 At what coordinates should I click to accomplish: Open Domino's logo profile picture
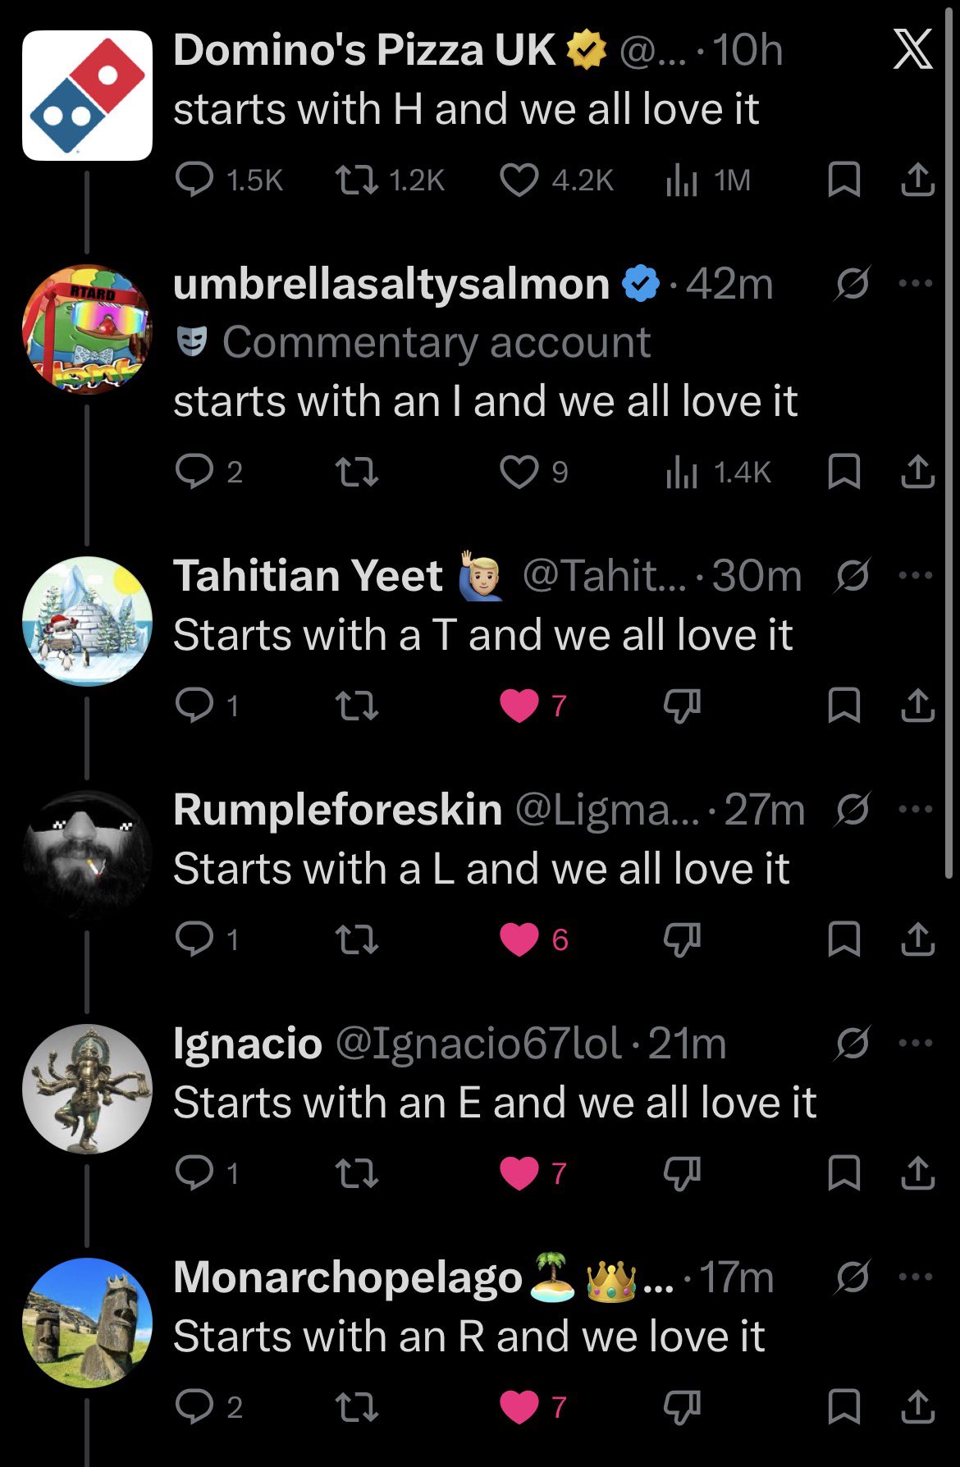87,95
